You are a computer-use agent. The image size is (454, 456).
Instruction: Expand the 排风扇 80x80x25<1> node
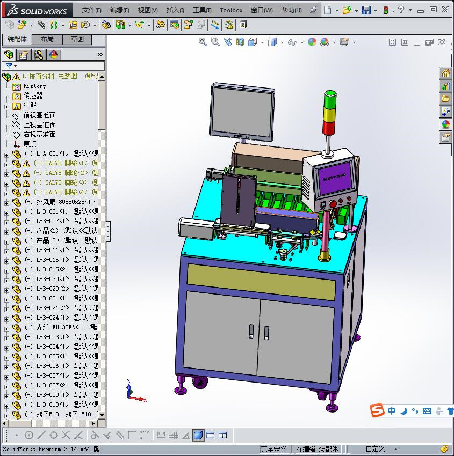tap(6, 203)
